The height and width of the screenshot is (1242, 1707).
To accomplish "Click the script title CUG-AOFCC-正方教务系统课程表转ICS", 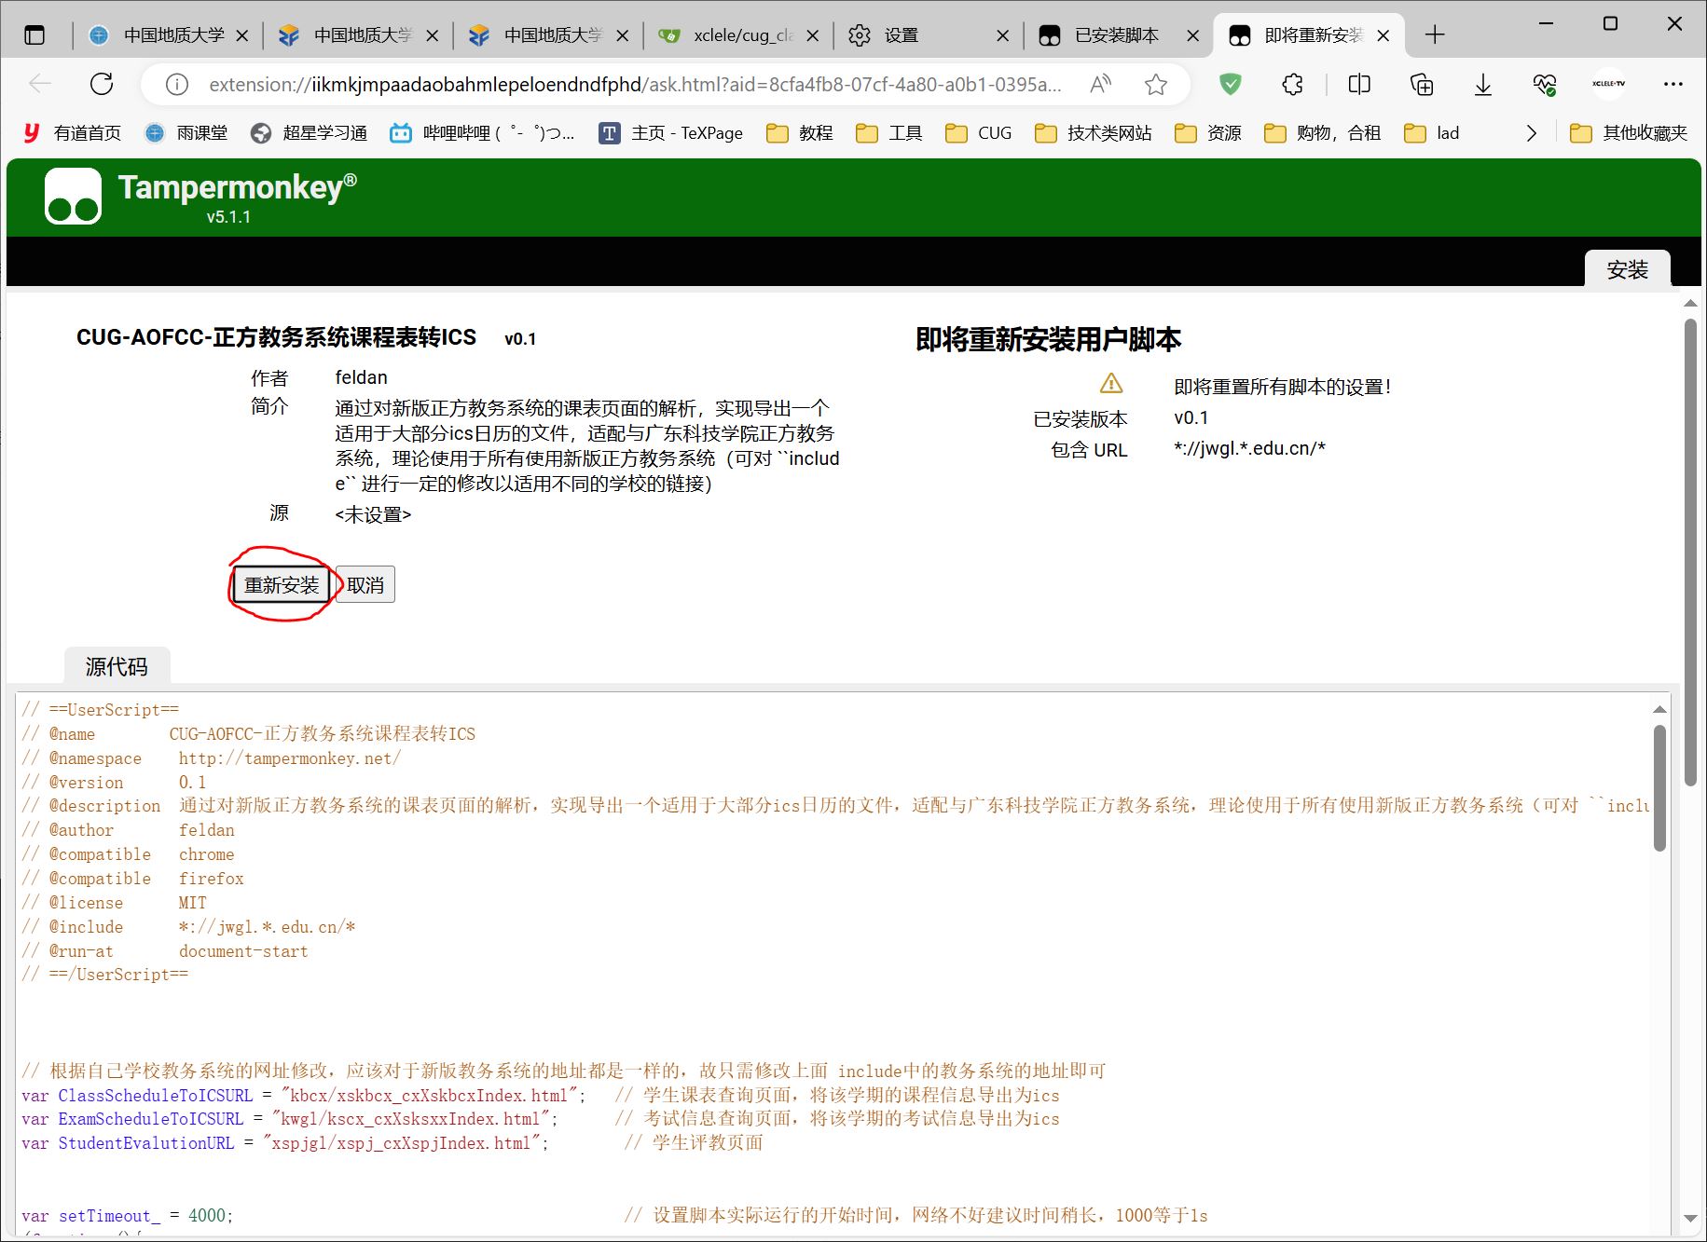I will [x=276, y=337].
